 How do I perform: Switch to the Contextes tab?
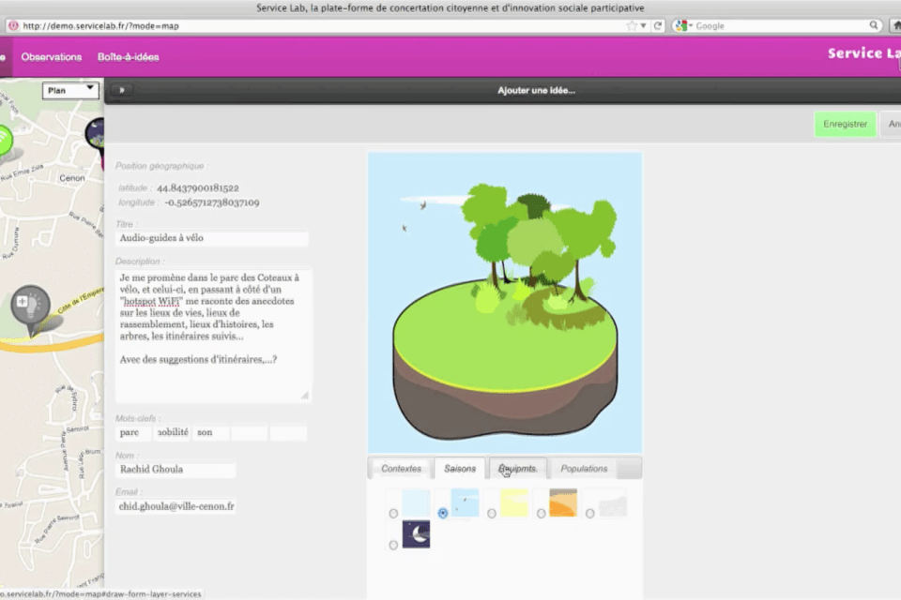(401, 469)
